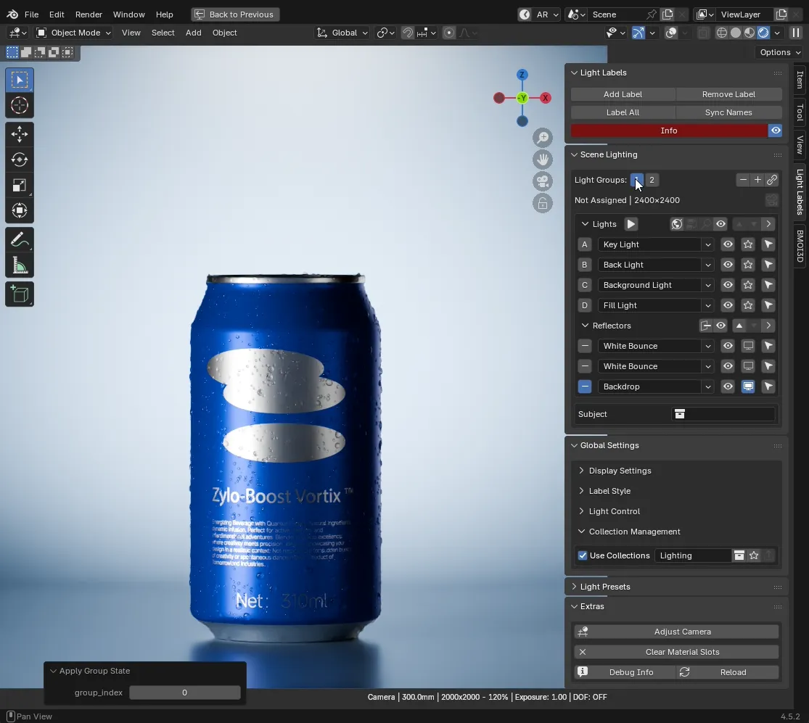
Task: Toggle the proportional editing button
Action: [x=449, y=33]
